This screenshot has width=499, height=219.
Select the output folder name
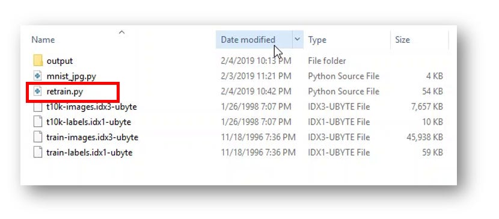(x=60, y=61)
